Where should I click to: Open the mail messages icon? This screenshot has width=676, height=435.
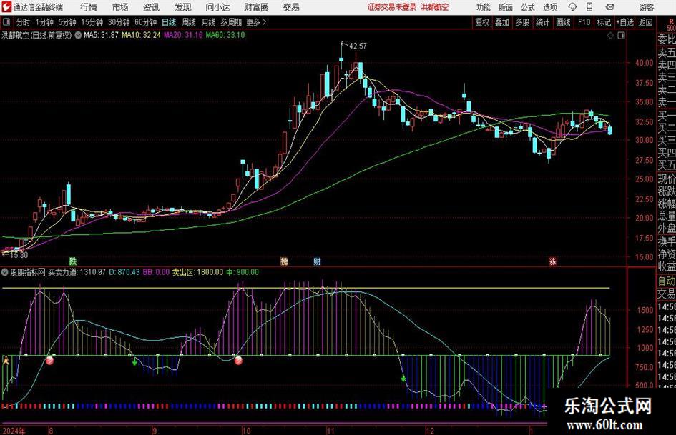[x=609, y=7]
